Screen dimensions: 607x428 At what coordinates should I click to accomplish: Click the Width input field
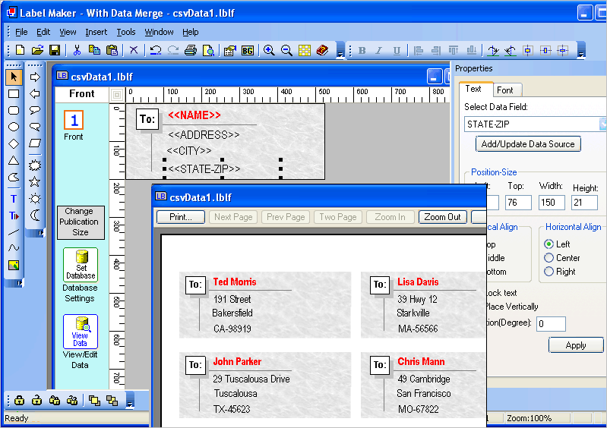[552, 203]
